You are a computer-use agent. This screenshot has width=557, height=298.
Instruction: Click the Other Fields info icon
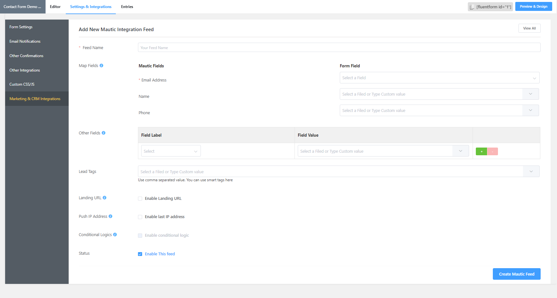click(x=104, y=133)
